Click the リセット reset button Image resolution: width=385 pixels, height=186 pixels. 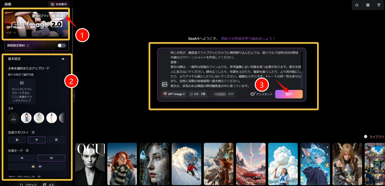(29, 184)
